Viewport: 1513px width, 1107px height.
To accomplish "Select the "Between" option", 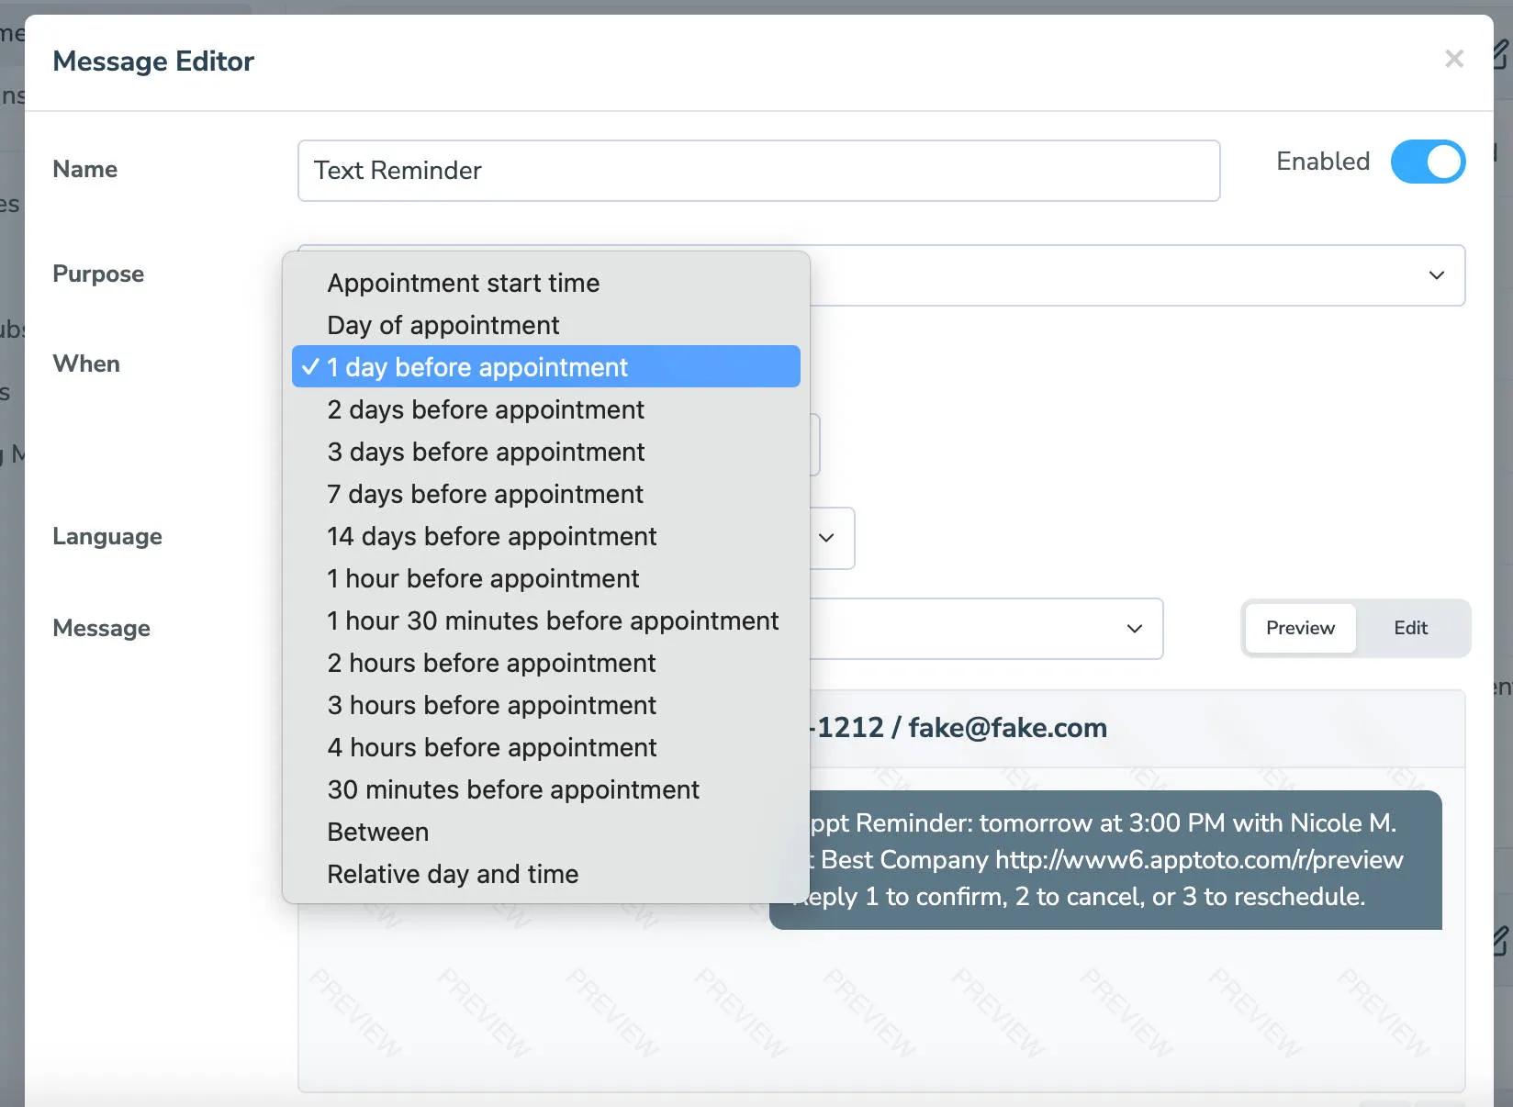I will click(x=376, y=832).
